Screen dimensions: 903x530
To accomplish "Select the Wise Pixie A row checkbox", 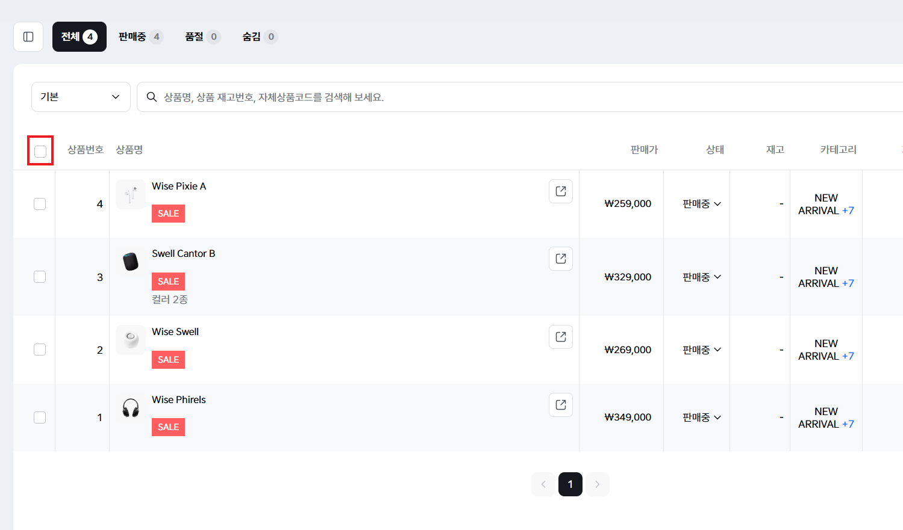I will click(40, 204).
